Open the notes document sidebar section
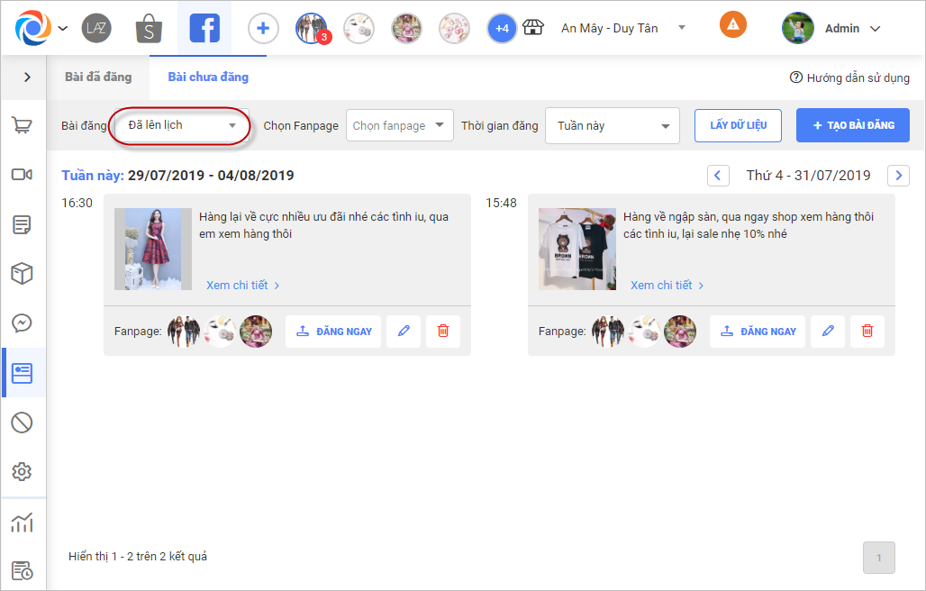926x591 pixels. (x=23, y=225)
